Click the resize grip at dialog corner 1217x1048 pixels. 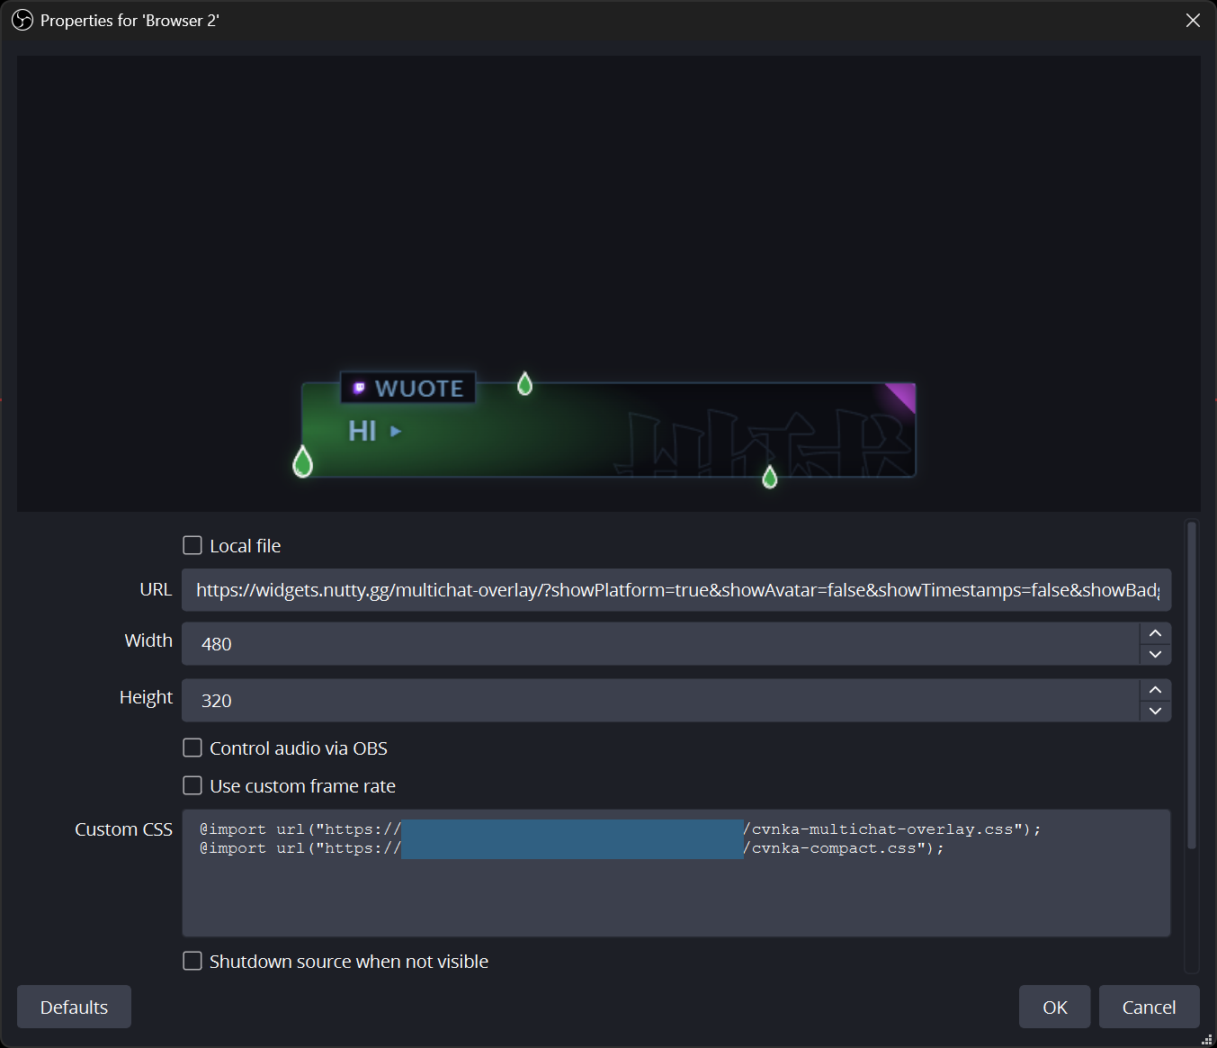(x=1207, y=1039)
